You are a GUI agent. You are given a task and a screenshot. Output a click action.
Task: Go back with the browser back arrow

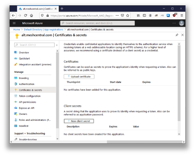13,15
